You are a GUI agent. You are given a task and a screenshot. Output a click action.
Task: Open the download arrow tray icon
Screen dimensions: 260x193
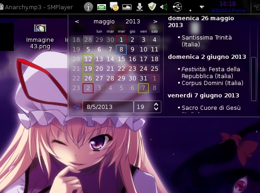140,7
